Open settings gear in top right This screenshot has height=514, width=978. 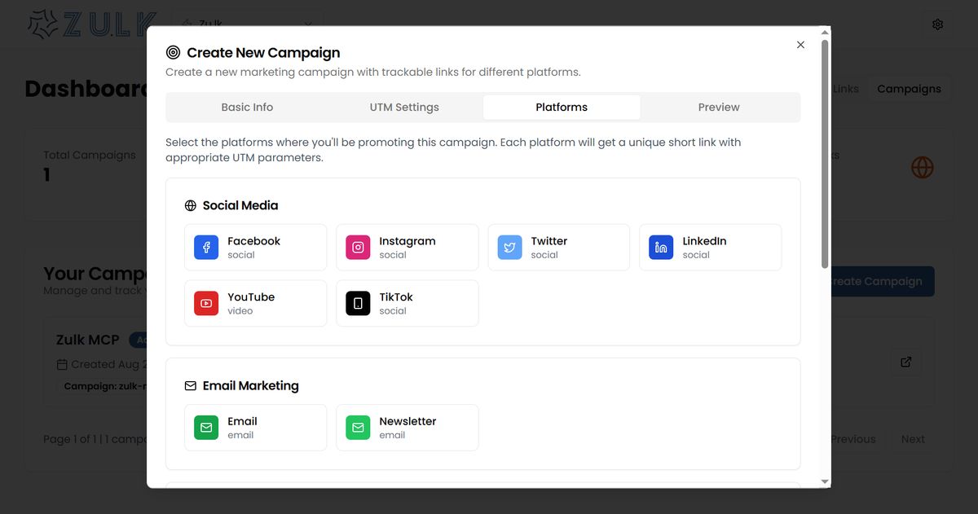[937, 24]
